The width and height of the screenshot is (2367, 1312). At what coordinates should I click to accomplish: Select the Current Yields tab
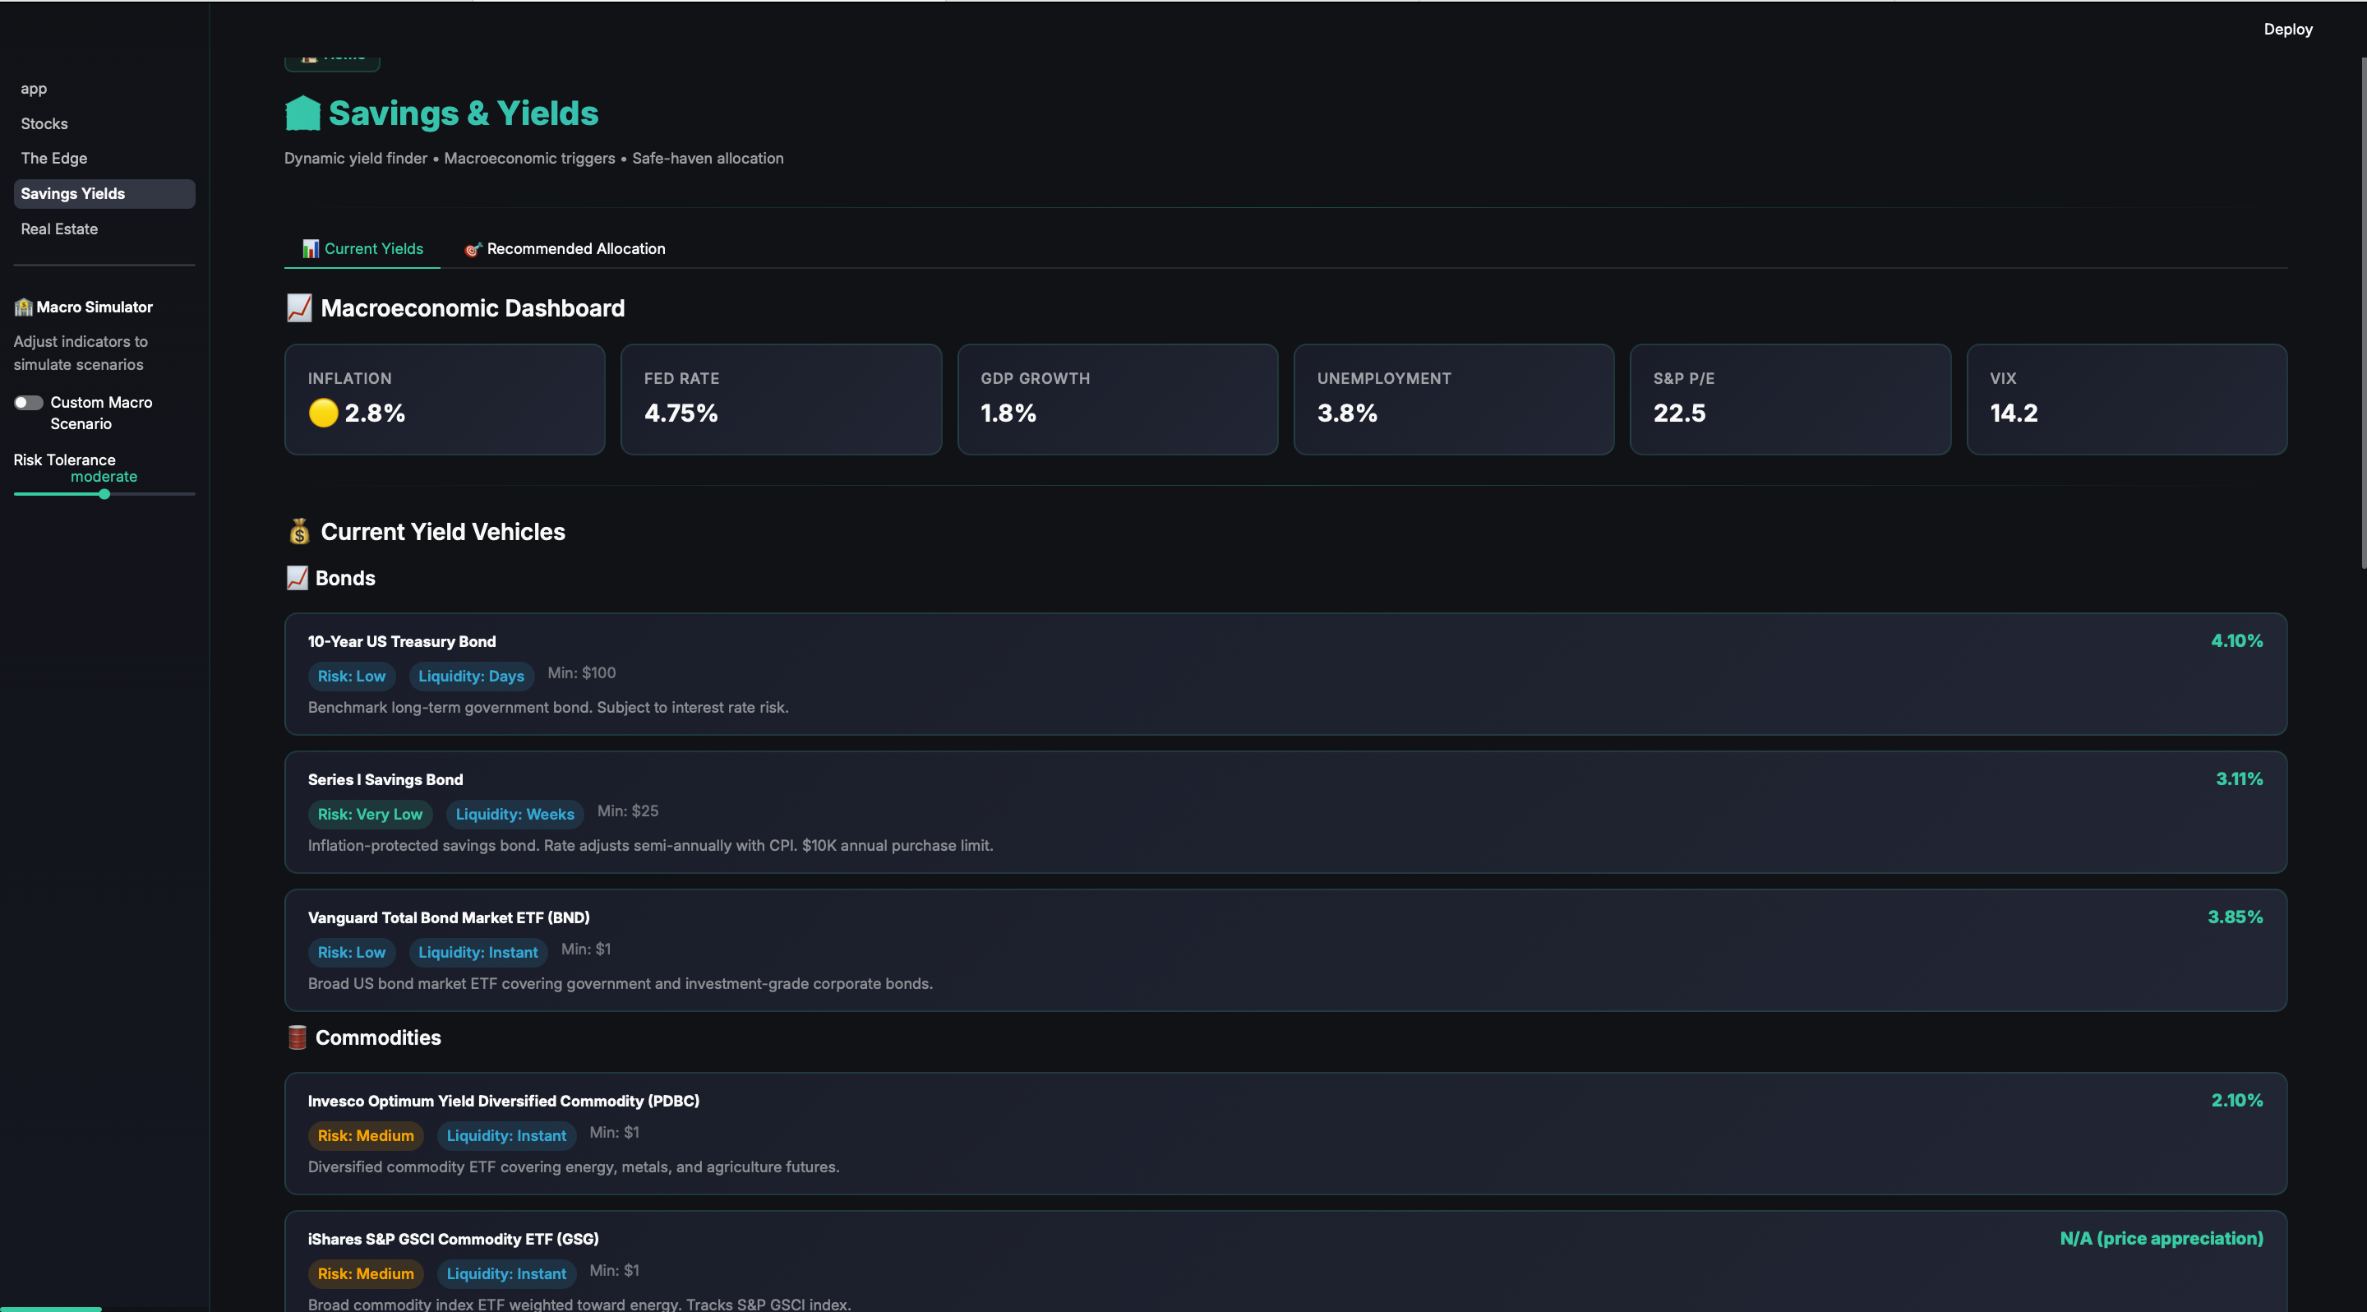pos(362,249)
